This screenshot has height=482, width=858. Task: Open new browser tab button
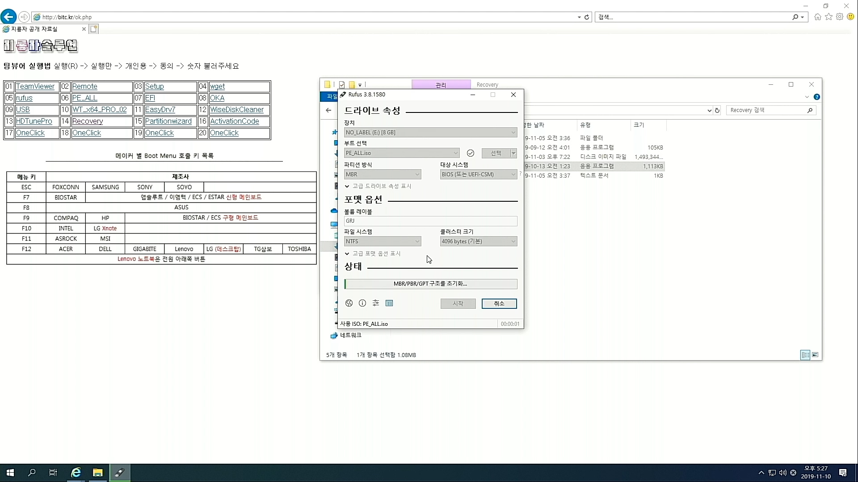[93, 29]
